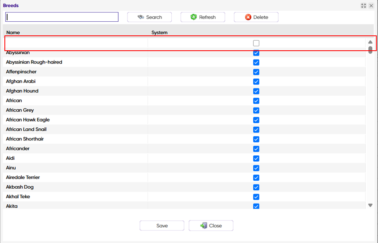This screenshot has height=243, width=378.
Task: Toggle System checkbox for Africander
Action: (256, 149)
